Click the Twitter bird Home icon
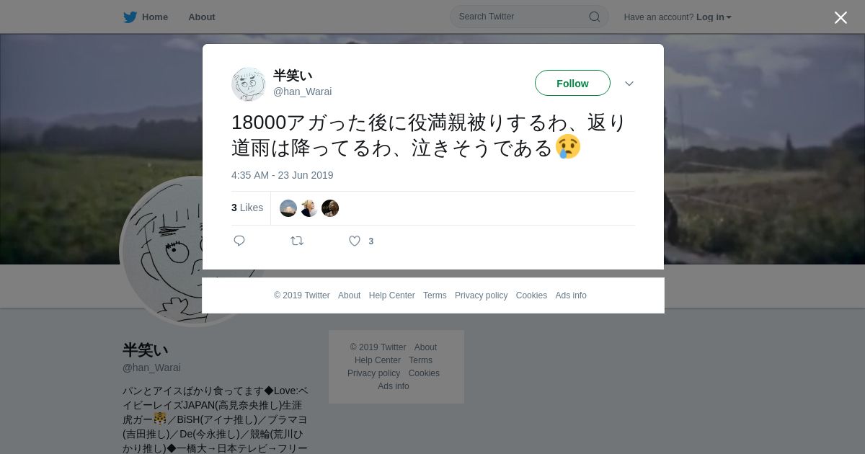The width and height of the screenshot is (865, 454). [x=130, y=17]
